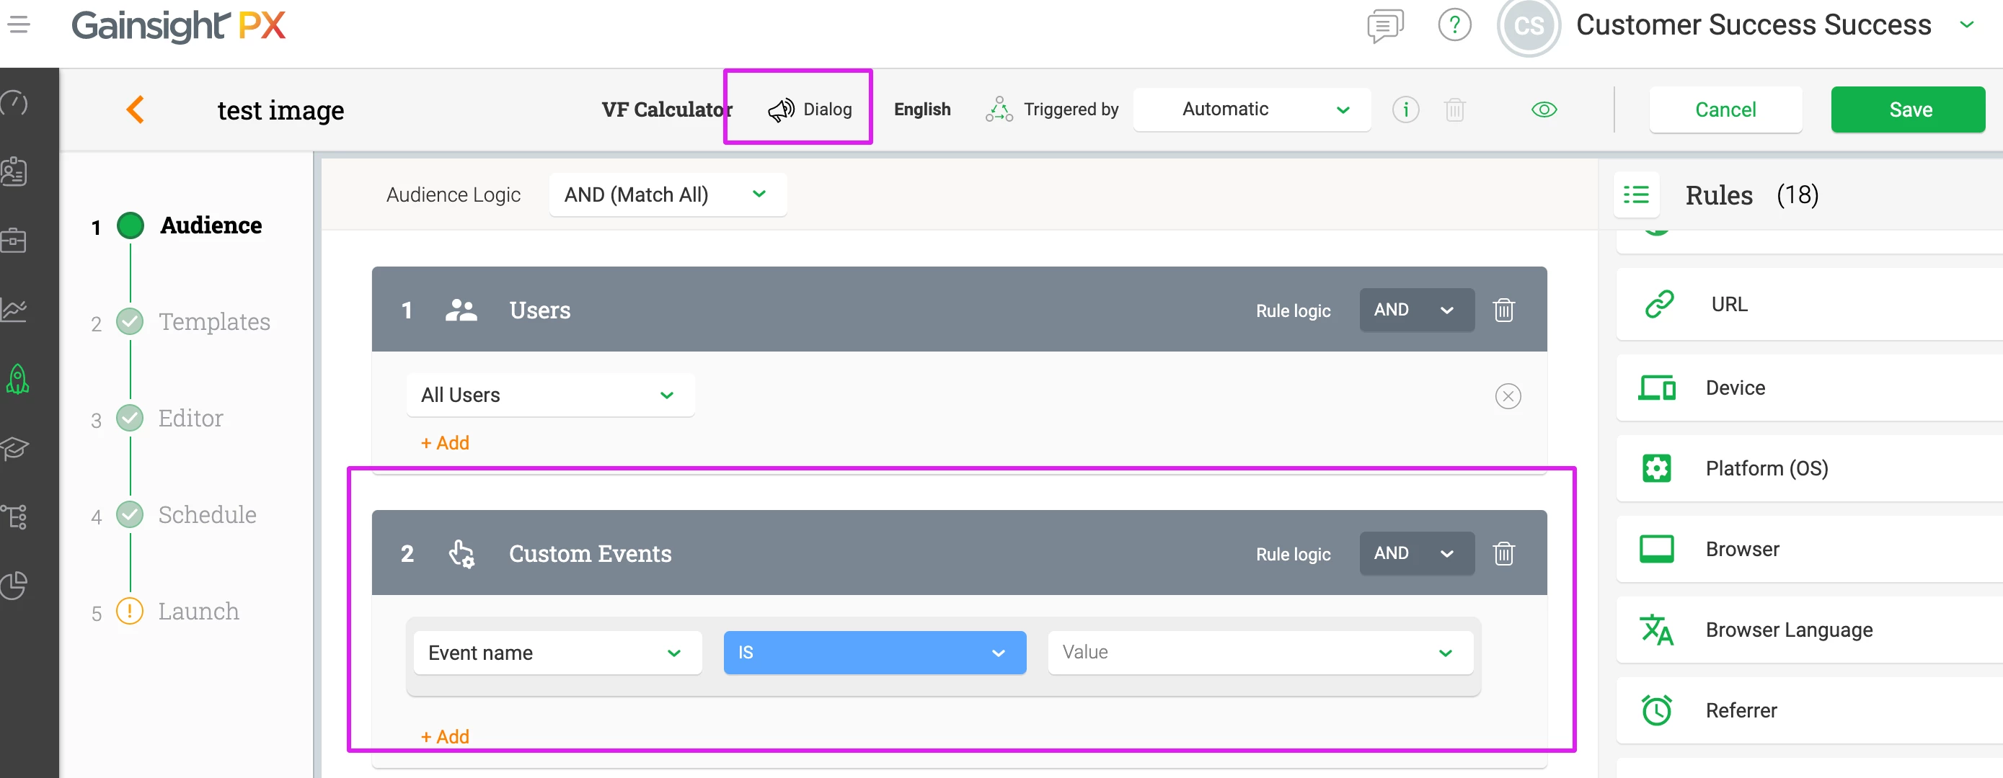Click + Add under the Users rule
The image size is (2003, 778).
point(445,443)
